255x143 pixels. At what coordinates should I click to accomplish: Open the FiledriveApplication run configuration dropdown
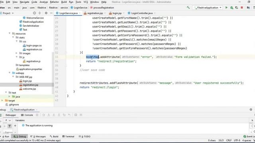pos(207,8)
